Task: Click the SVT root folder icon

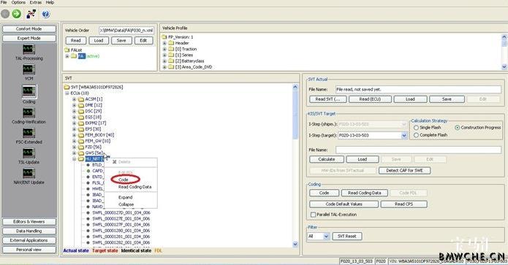Action: coord(67,87)
